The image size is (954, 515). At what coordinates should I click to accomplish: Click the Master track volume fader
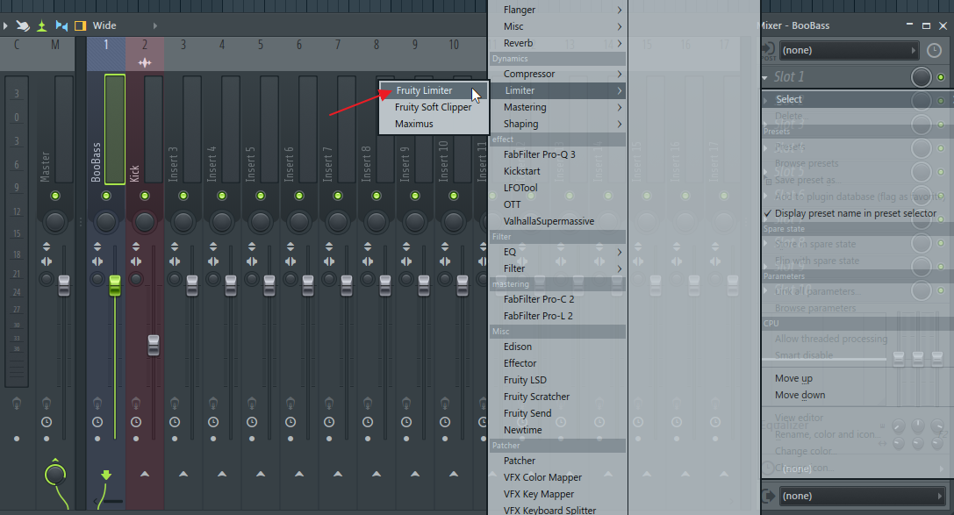64,285
